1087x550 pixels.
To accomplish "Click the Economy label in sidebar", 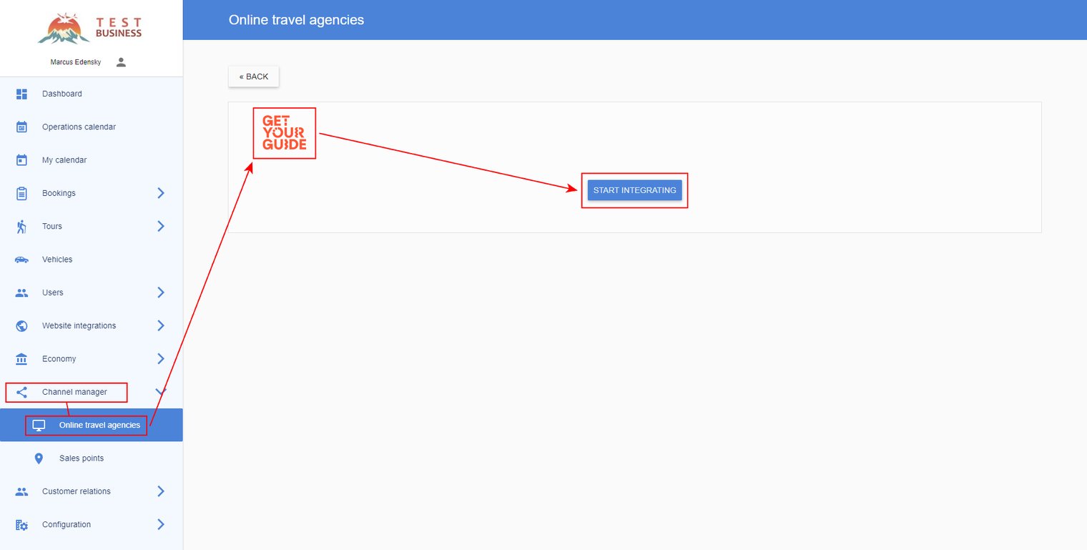I will click(x=59, y=358).
